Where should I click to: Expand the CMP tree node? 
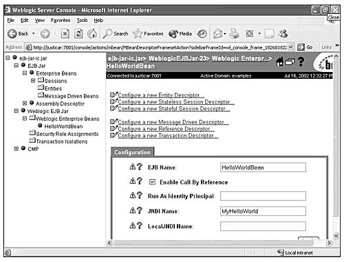pyautogui.click(x=16, y=149)
